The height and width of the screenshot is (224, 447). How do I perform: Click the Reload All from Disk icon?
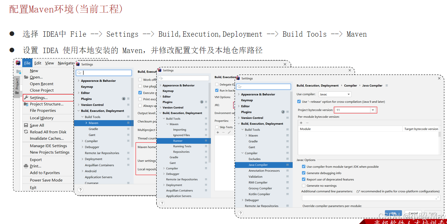pyautogui.click(x=26, y=132)
